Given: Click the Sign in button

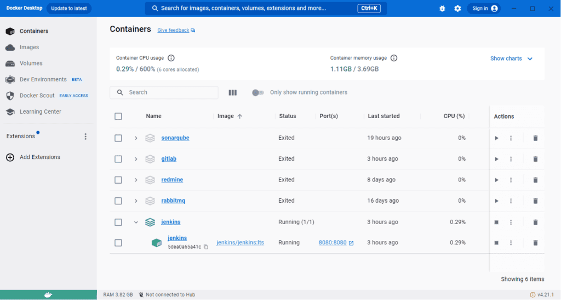Looking at the screenshot, I should click(x=484, y=8).
